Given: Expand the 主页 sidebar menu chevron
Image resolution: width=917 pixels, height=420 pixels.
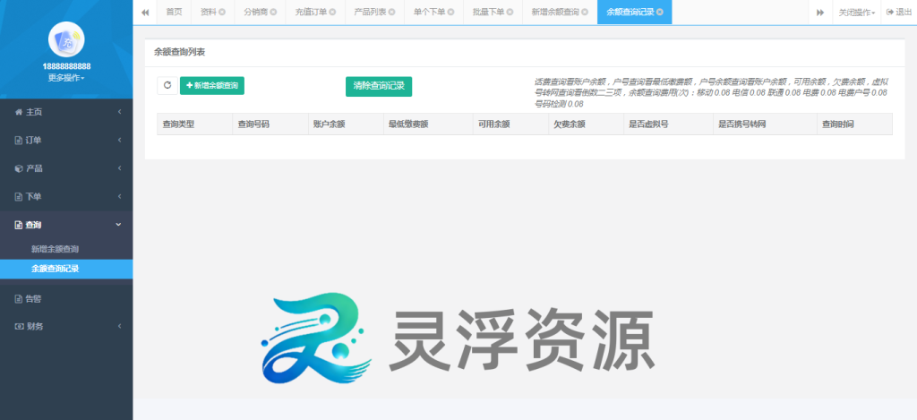Looking at the screenshot, I should coord(119,112).
